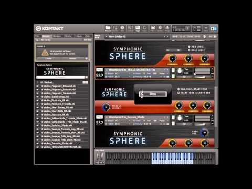Mute the TRILLS ORCHESTRATOR instrument

pos(173,76)
